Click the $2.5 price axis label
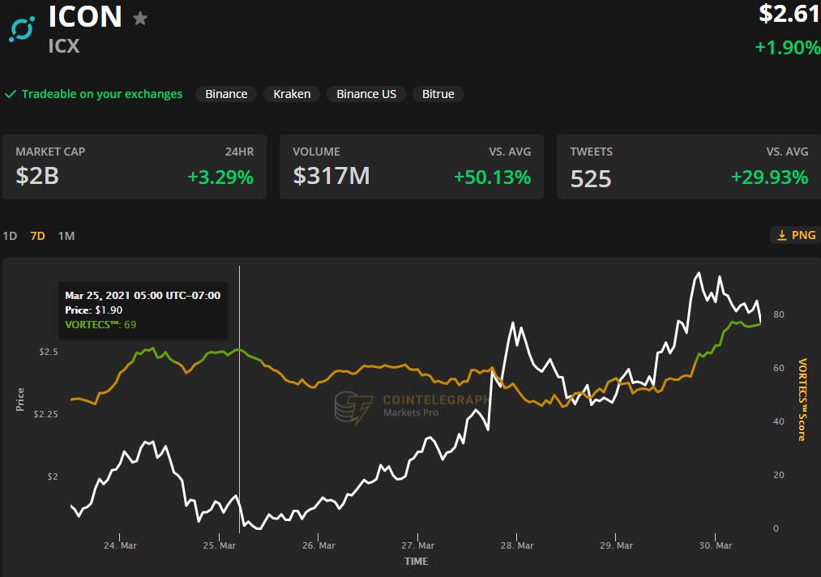821x577 pixels. click(x=49, y=352)
